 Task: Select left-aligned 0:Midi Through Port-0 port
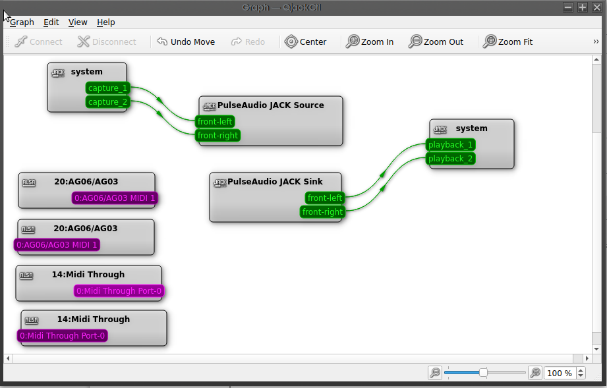pyautogui.click(x=63, y=336)
